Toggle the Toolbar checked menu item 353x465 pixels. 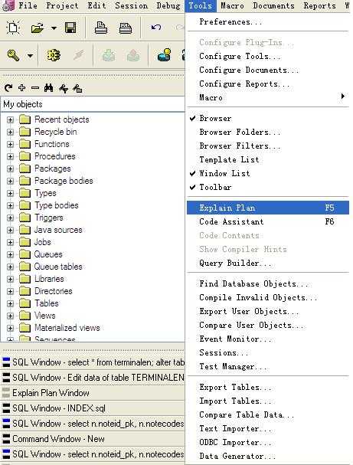268,187
